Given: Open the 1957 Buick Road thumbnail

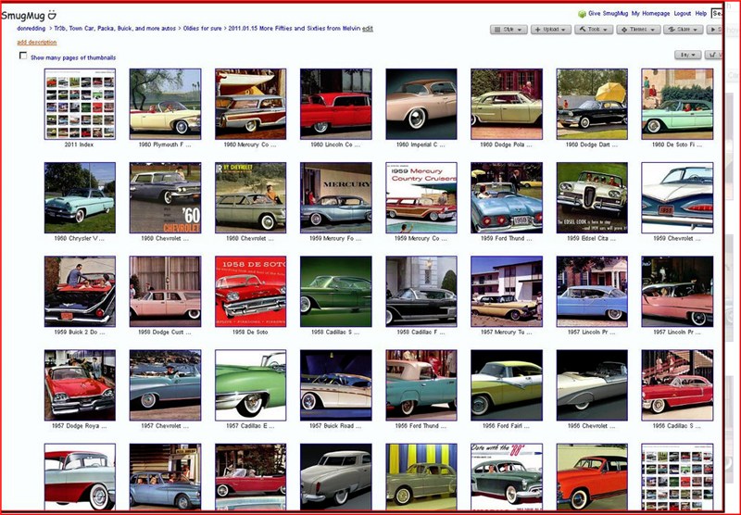Looking at the screenshot, I should point(336,385).
